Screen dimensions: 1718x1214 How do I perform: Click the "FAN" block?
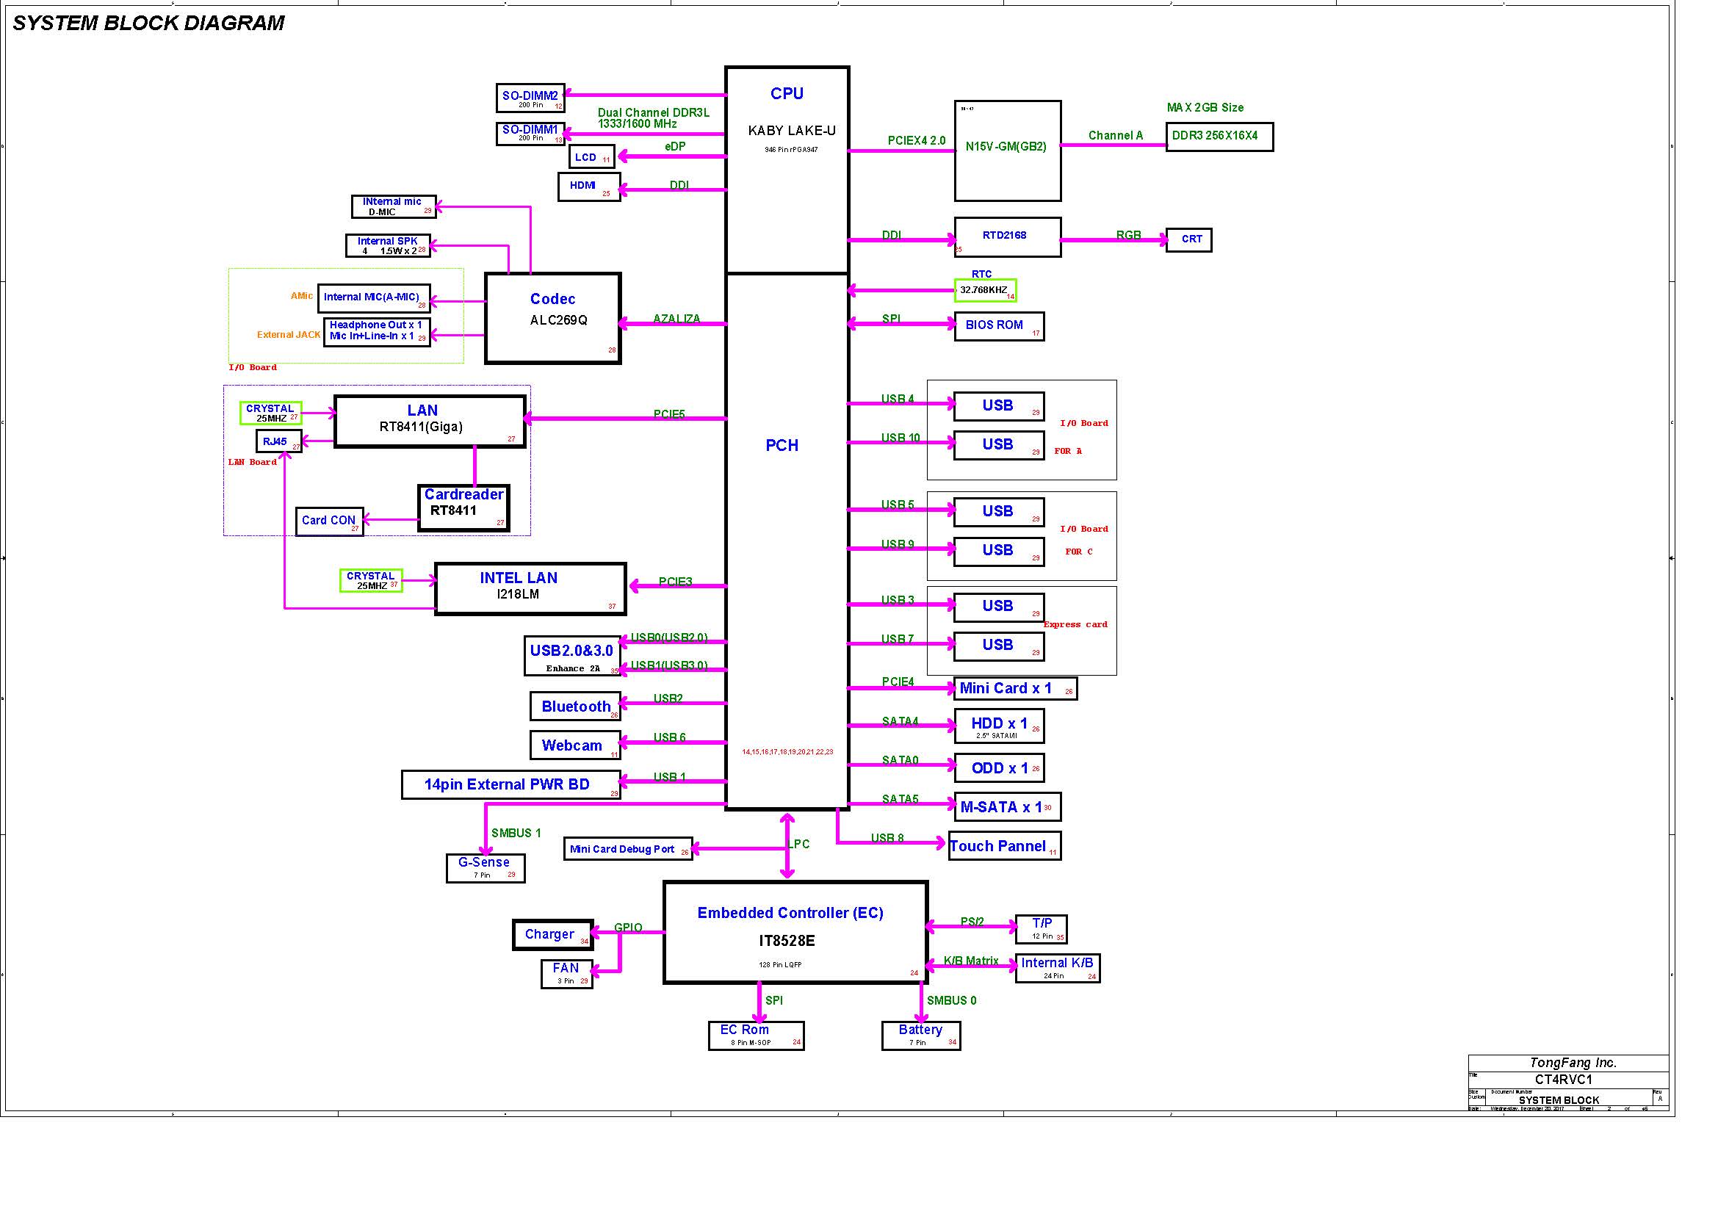(x=566, y=974)
